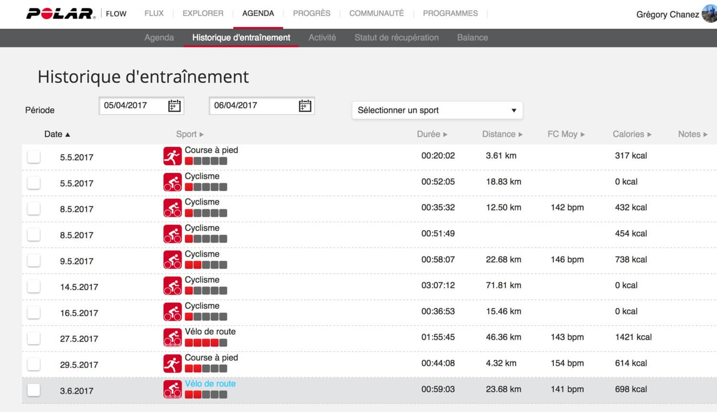Select checkbox for 8.5.2017 Cyclisme 12.50 km
Viewport: 717px width, 412px height.
click(33, 208)
